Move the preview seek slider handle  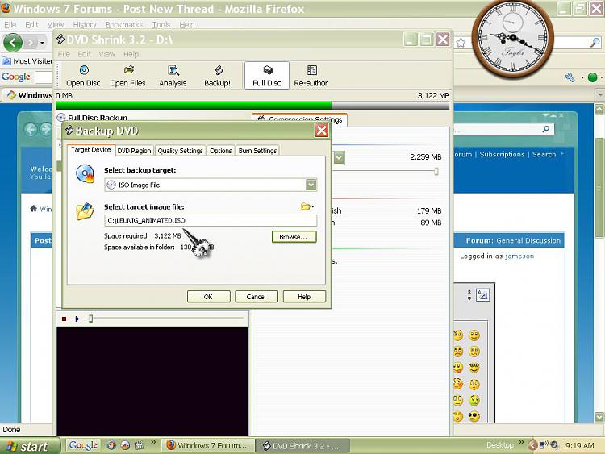click(x=90, y=319)
